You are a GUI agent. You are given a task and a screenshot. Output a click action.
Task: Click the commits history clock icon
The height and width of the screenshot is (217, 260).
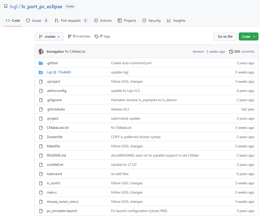point(231,52)
